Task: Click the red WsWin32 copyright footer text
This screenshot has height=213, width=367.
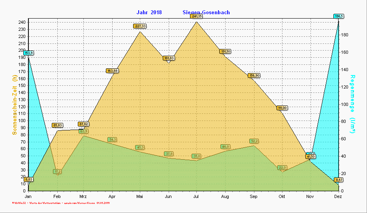Action: [x=61, y=203]
